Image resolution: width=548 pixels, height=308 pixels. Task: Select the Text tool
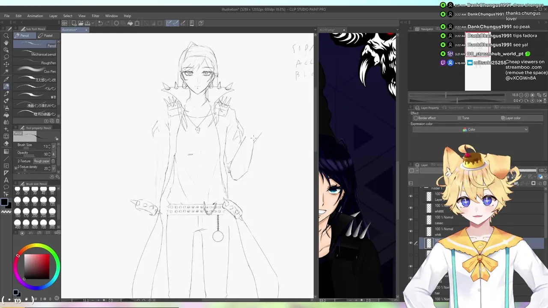6,180
